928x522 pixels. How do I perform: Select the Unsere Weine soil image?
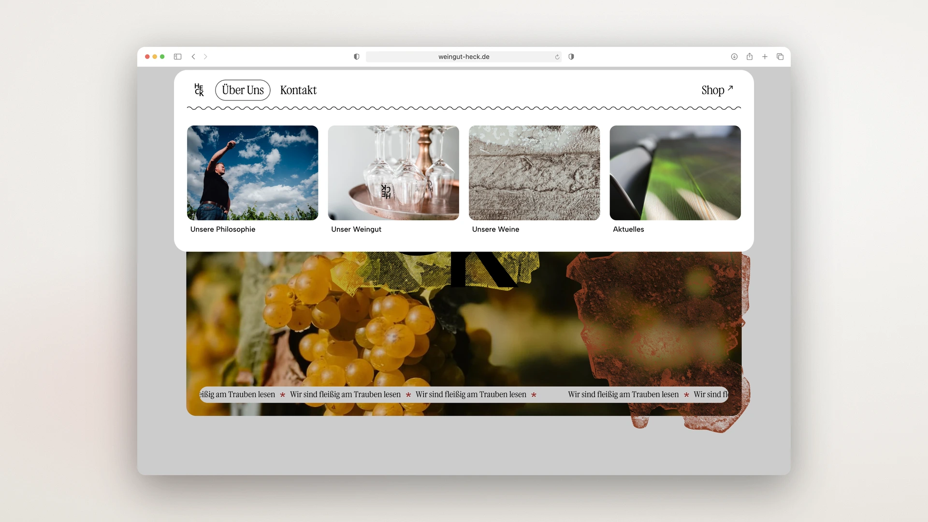click(x=534, y=173)
